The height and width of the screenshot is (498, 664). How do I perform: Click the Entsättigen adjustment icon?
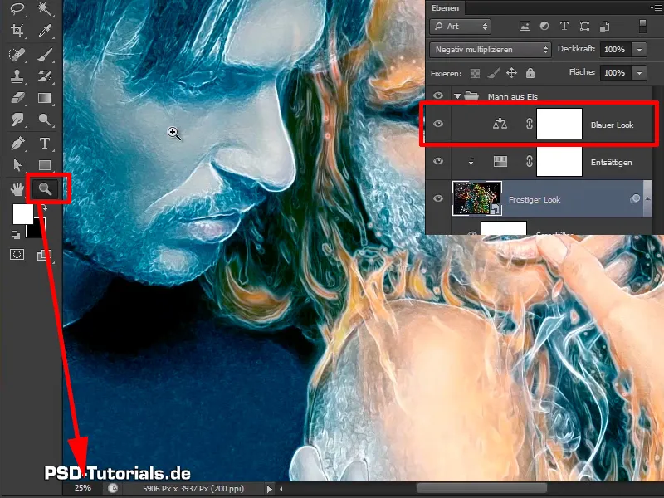point(500,161)
